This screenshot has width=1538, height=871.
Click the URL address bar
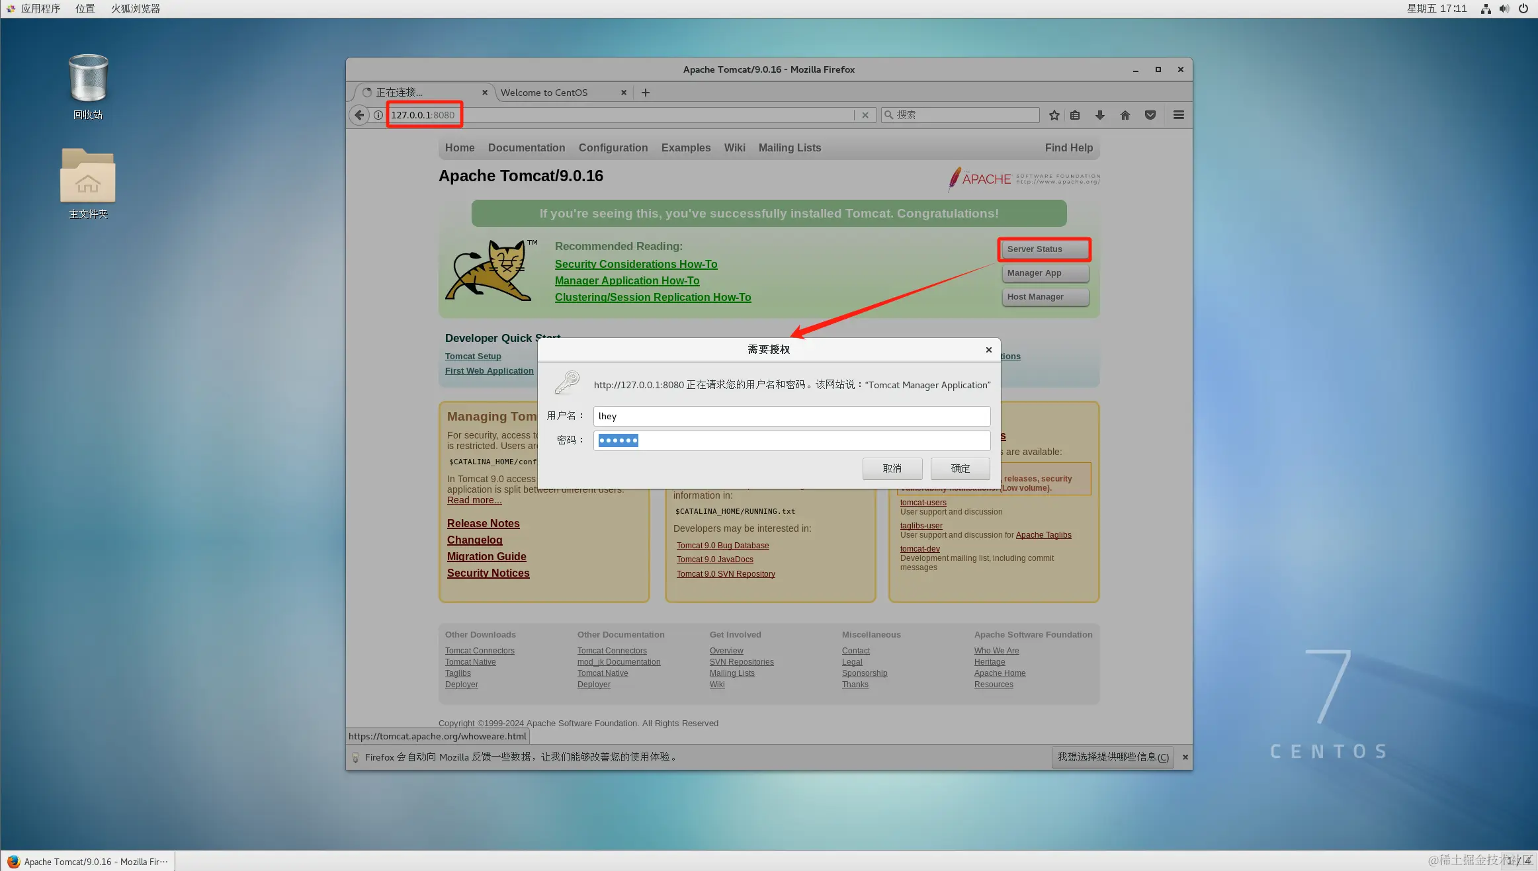pyautogui.click(x=622, y=115)
